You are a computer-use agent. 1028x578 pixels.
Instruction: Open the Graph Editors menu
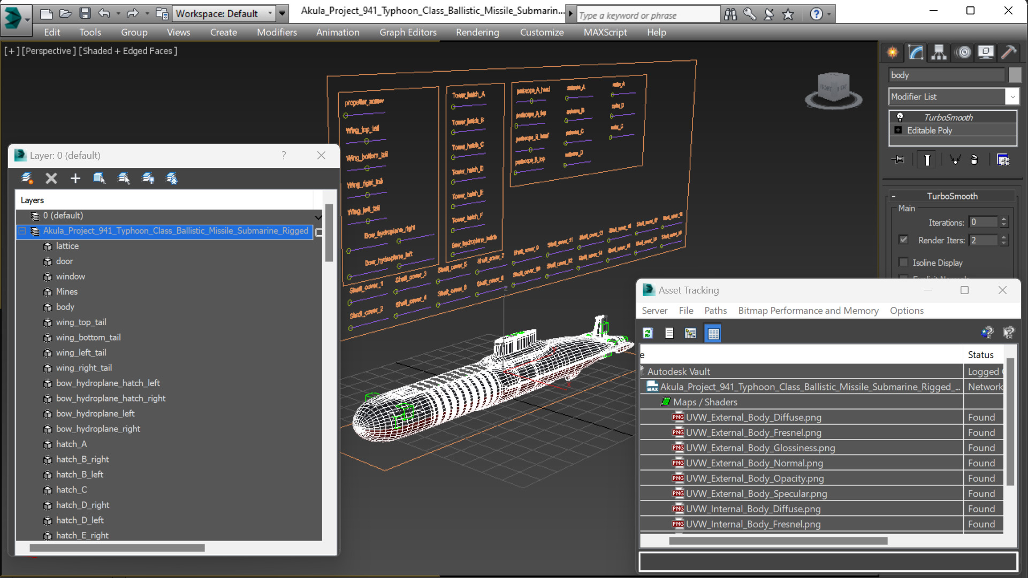click(x=408, y=32)
